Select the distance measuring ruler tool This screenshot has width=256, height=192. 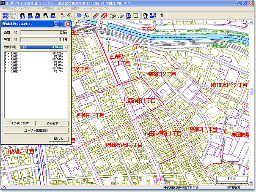(96, 16)
